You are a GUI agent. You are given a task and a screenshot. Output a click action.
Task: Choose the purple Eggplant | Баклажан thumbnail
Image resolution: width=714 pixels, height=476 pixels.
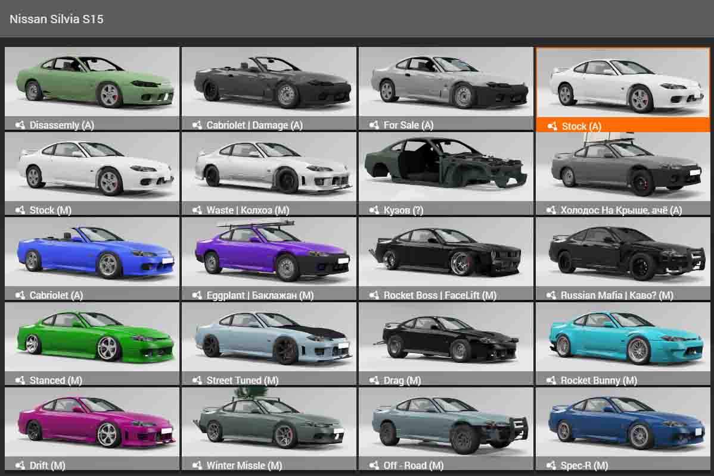(x=269, y=252)
